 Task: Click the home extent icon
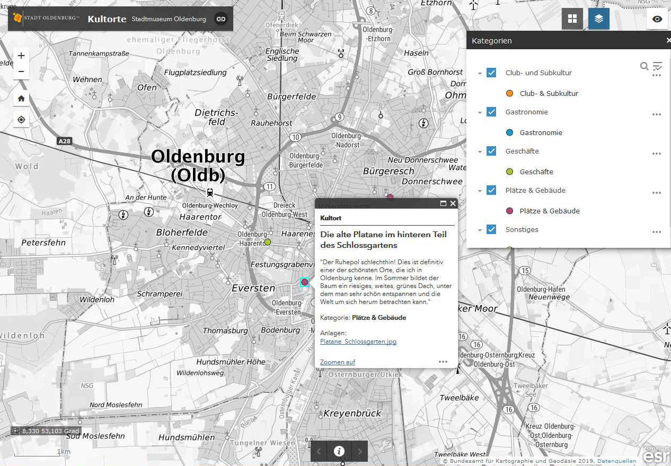pos(21,98)
